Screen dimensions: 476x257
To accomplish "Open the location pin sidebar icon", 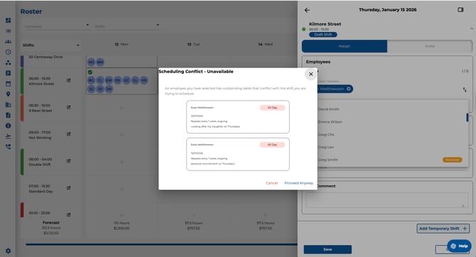I will (x=9, y=94).
